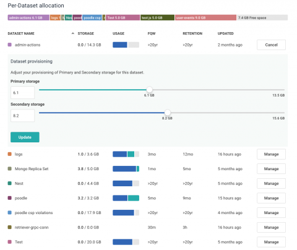Screen dimensions: 297x250
Task: Click the Dataset provisioning heading
Action: click(x=32, y=61)
